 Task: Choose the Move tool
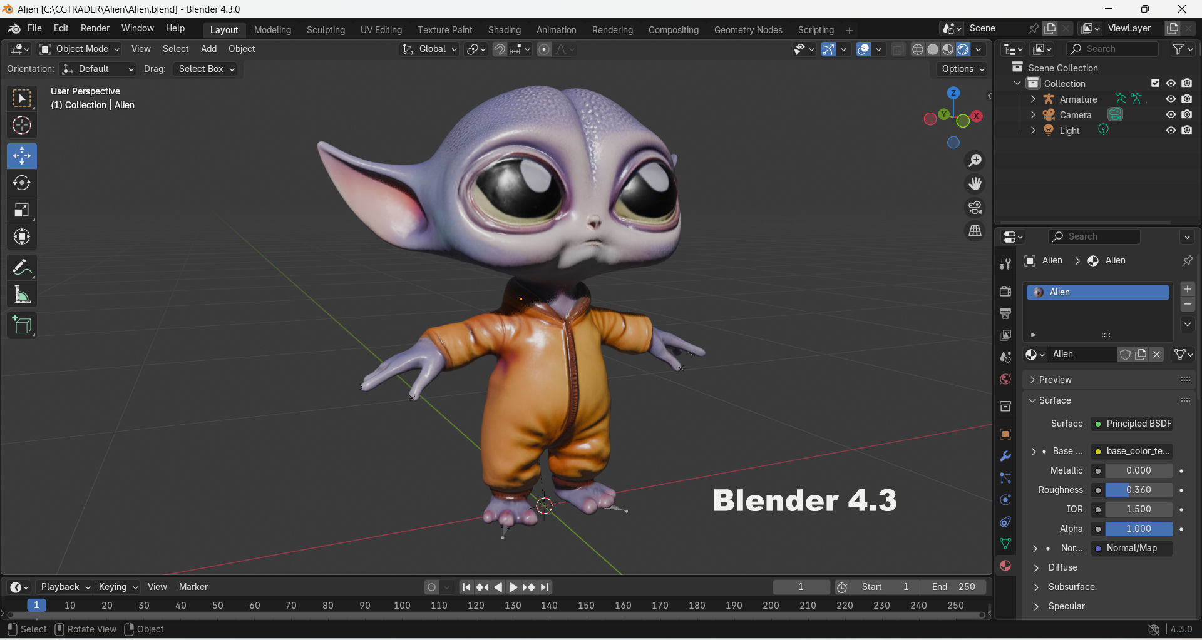click(22, 156)
